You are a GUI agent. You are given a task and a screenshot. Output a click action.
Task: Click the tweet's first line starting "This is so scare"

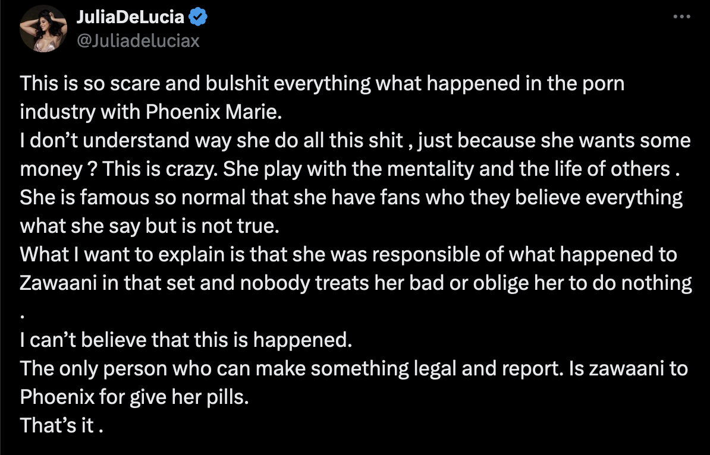click(x=321, y=84)
